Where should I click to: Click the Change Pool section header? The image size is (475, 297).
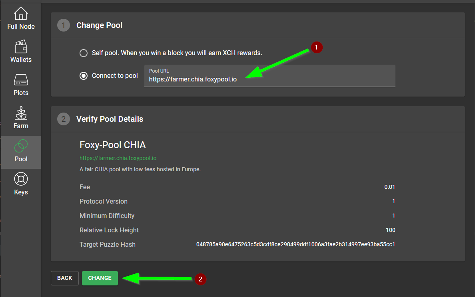click(x=99, y=25)
